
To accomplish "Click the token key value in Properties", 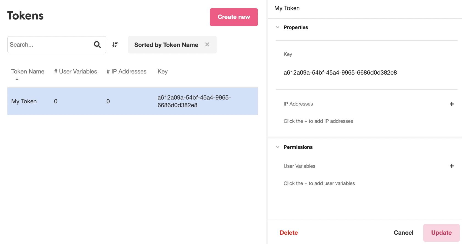I will click(340, 73).
